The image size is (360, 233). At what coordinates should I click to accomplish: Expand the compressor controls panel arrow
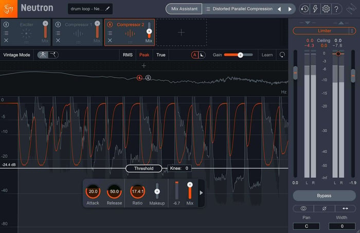[x=201, y=193]
